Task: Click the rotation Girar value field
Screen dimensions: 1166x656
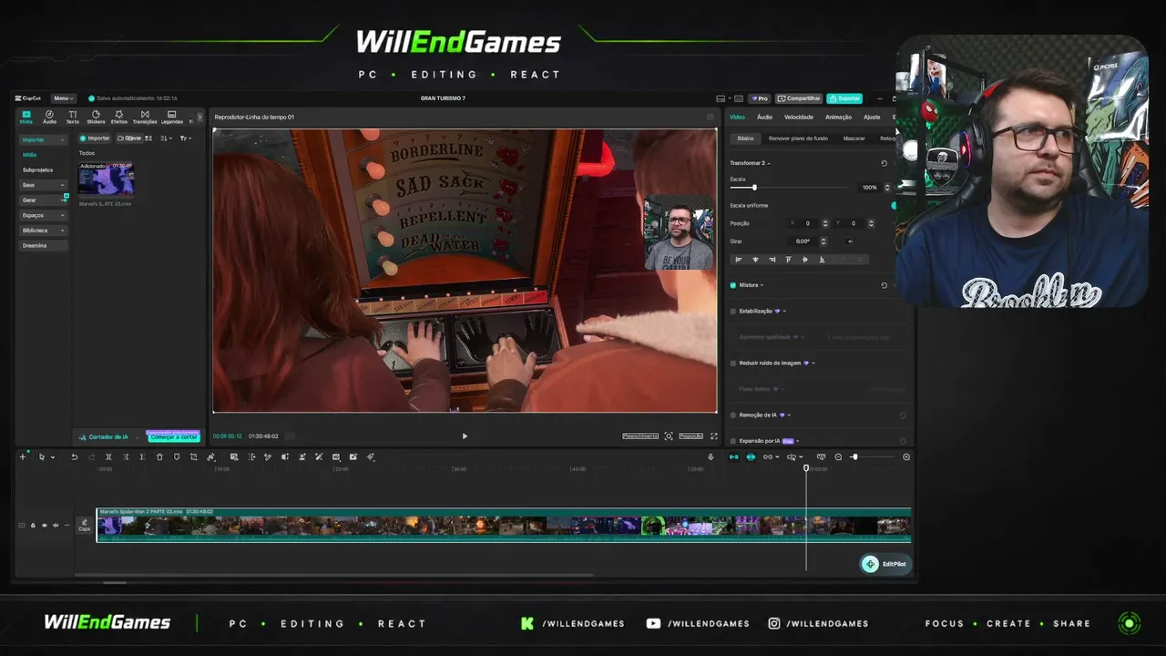Action: [x=803, y=241]
